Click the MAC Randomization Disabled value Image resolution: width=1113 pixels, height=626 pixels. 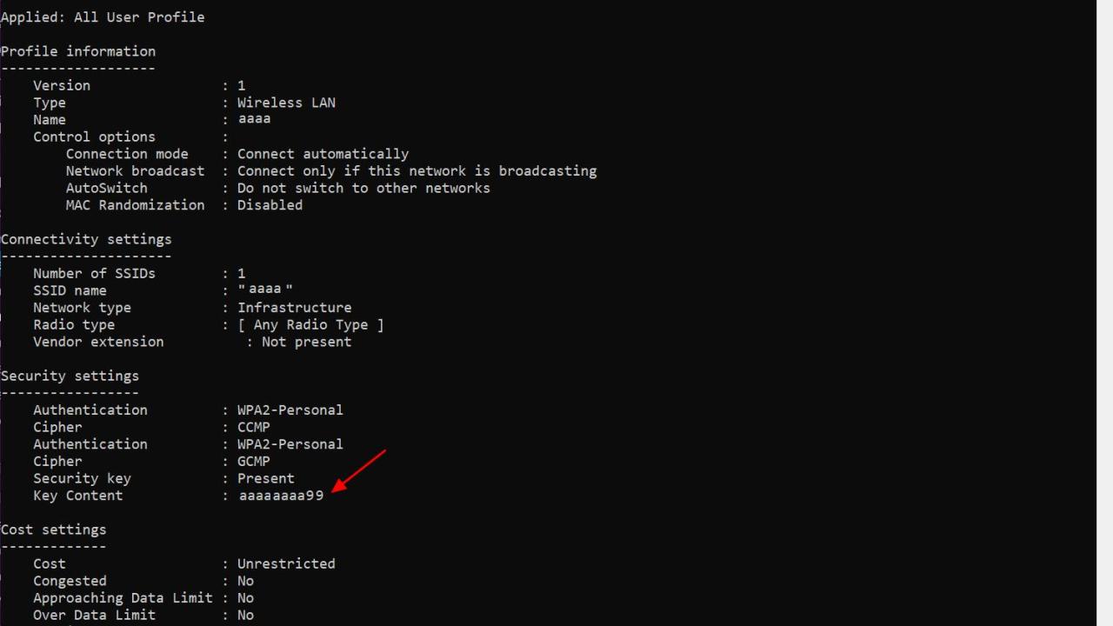(270, 205)
